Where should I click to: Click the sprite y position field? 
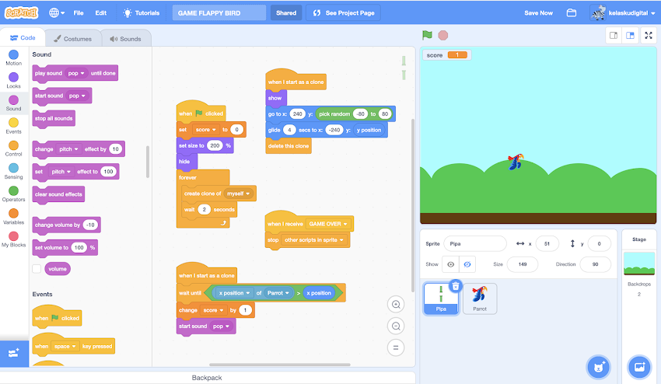point(599,243)
